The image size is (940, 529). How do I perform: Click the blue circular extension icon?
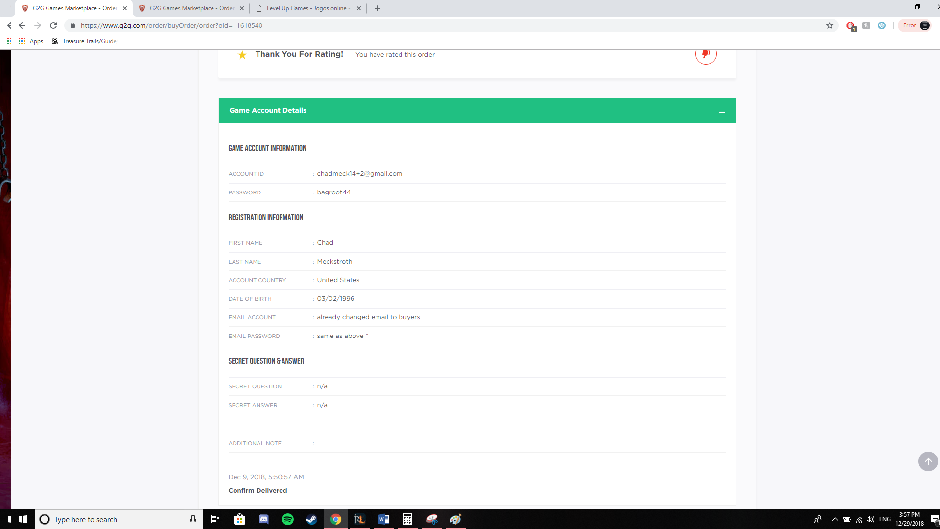(x=882, y=25)
